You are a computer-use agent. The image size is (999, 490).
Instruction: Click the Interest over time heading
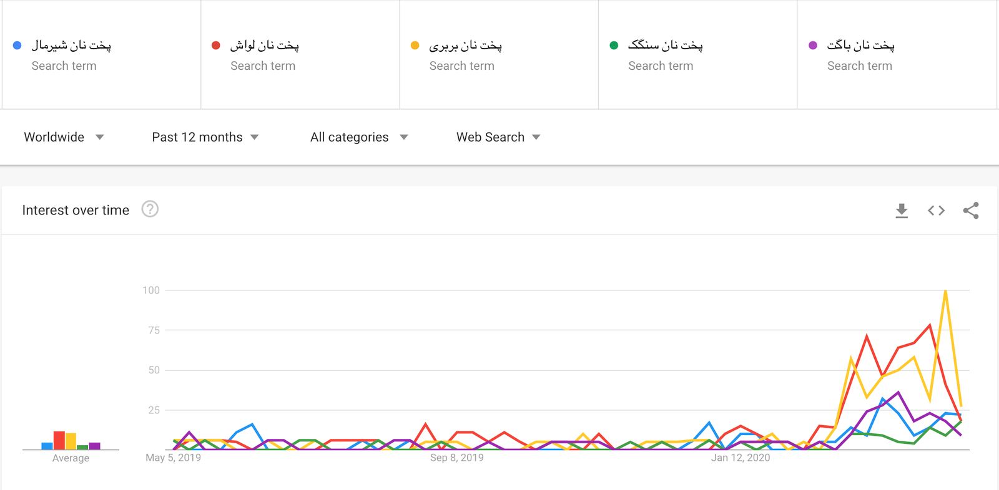coord(76,210)
